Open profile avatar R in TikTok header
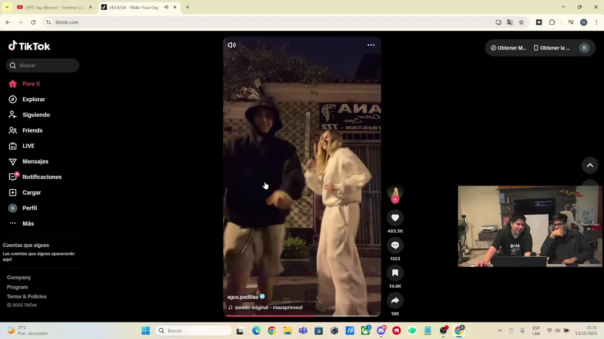Viewport: 604px width, 339px height. click(x=584, y=48)
